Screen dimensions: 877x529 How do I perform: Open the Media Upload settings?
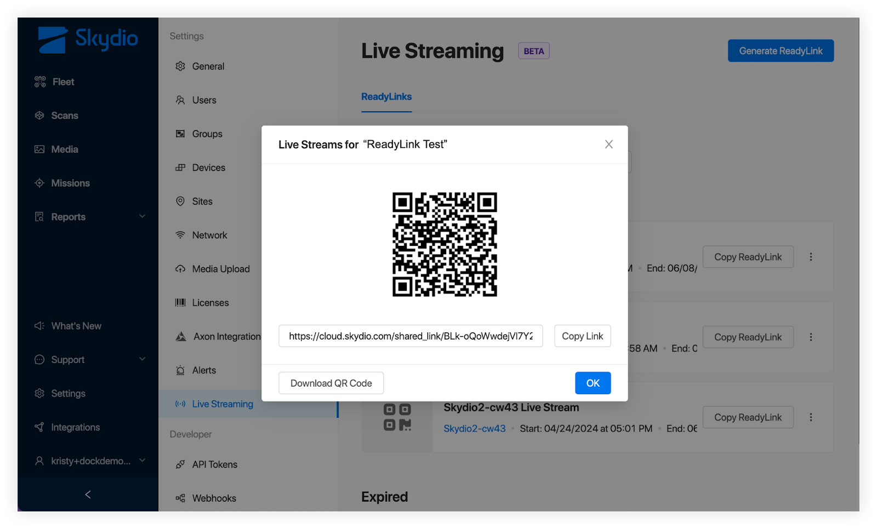click(x=220, y=269)
